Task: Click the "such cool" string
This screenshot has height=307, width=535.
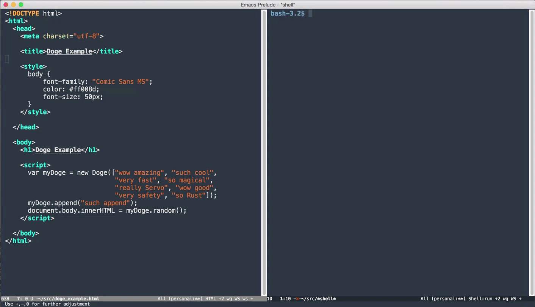Action: pos(192,172)
